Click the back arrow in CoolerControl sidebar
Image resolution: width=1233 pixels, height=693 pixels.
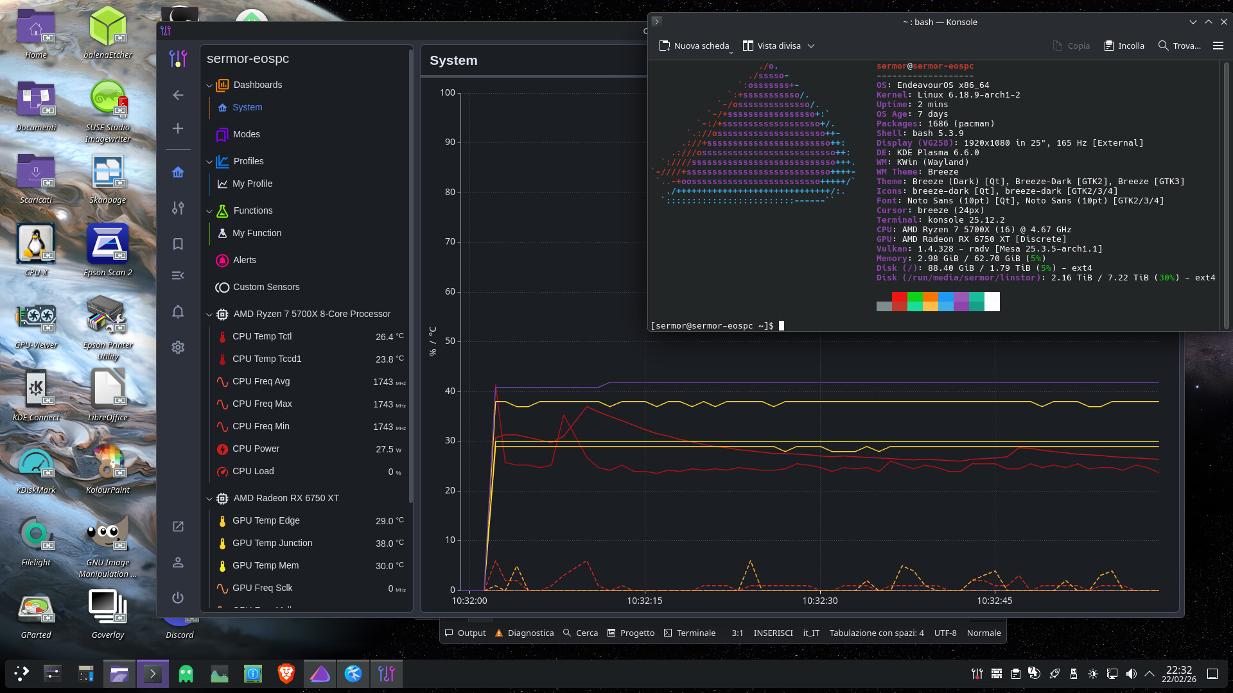(178, 95)
